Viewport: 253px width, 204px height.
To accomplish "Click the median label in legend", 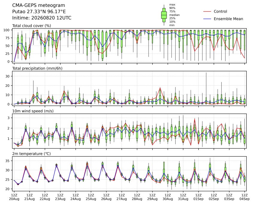I will (x=174, y=15).
